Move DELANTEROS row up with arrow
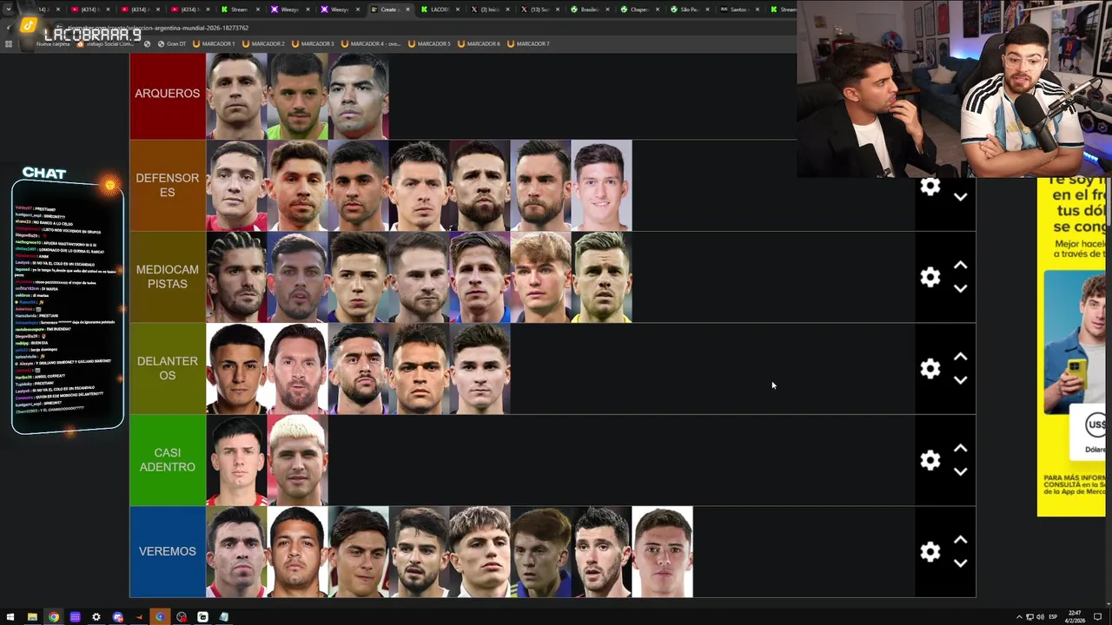This screenshot has height=625, width=1112. tap(960, 357)
